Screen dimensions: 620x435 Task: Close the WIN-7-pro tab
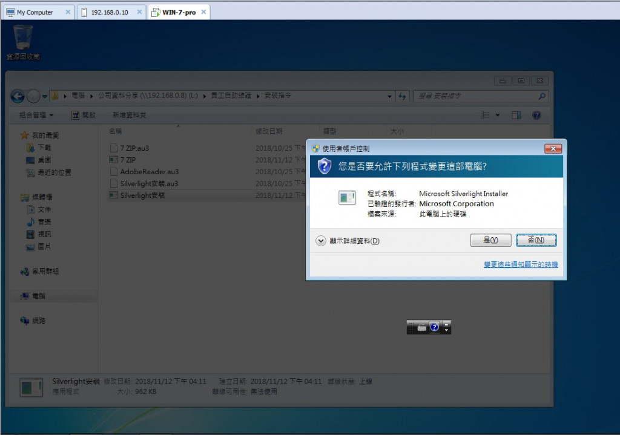tap(203, 12)
